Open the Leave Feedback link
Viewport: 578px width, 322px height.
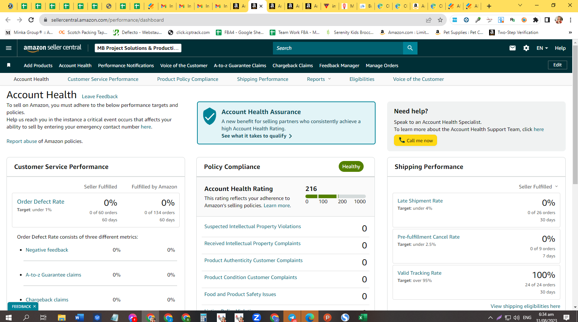pyautogui.click(x=100, y=96)
